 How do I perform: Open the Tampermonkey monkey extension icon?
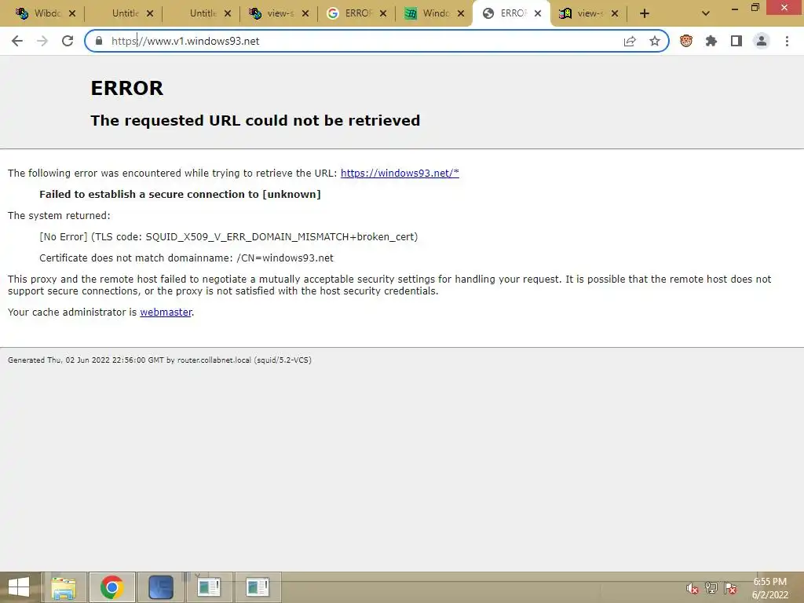686,41
